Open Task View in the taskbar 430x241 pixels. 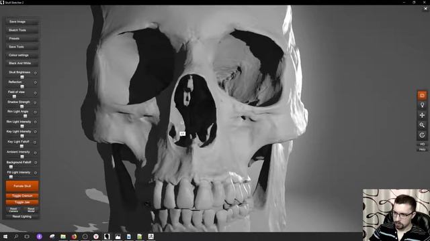27,236
